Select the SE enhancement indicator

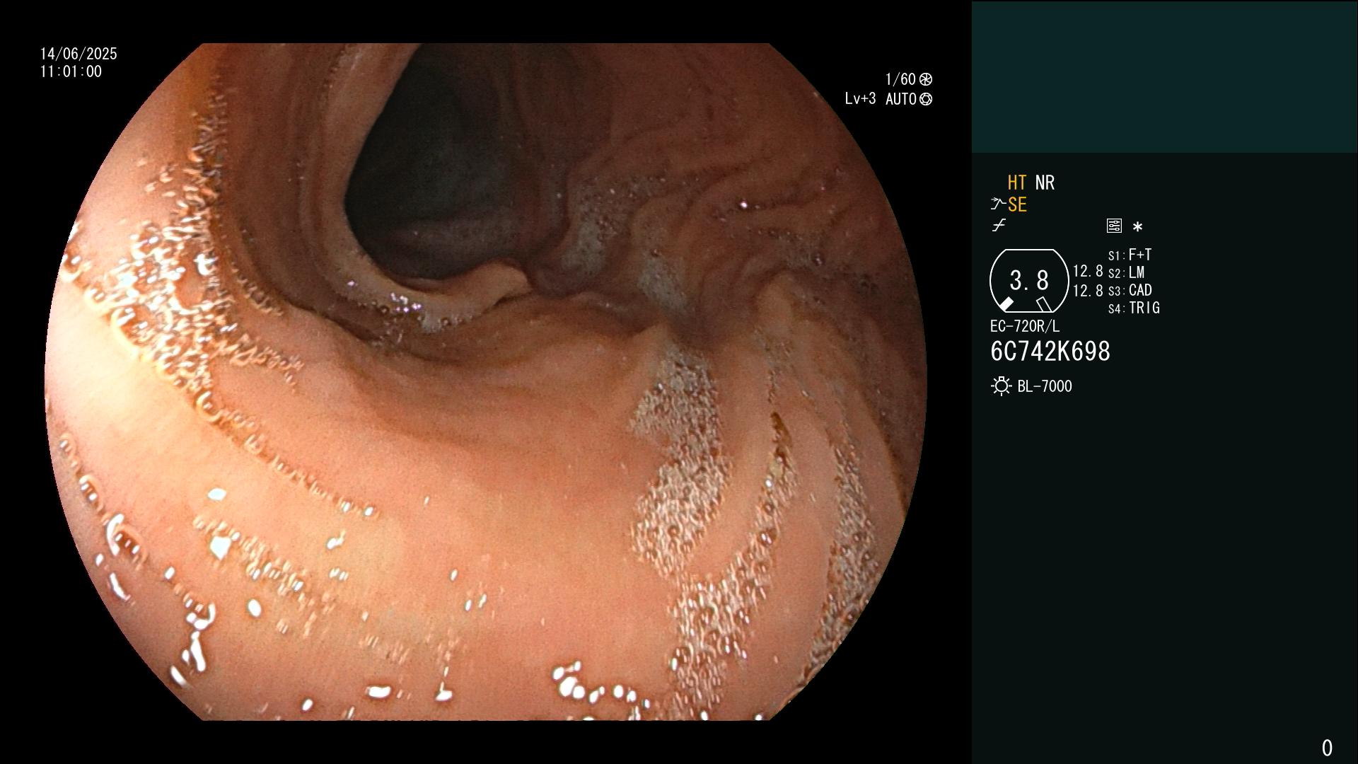click(1017, 204)
